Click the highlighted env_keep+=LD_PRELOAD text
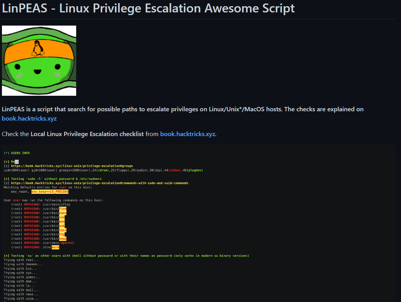 pyautogui.click(x=50, y=192)
